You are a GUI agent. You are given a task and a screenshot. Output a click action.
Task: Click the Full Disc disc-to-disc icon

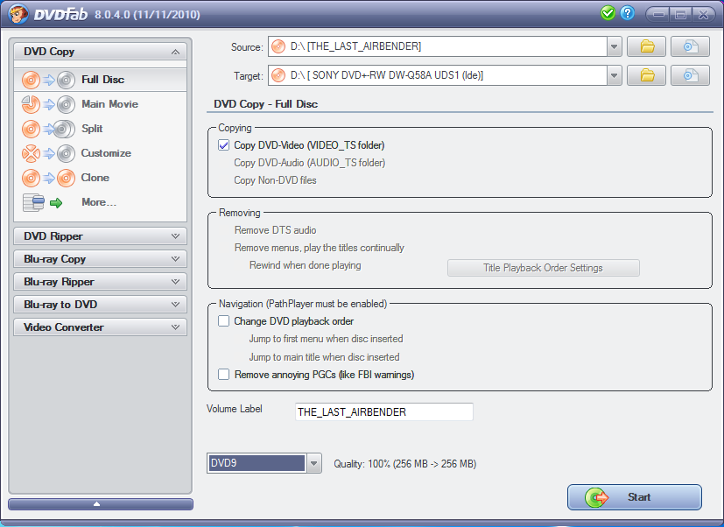tap(48, 80)
